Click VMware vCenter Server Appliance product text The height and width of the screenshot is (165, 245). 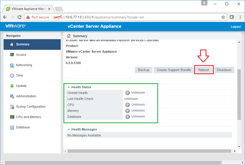tap(91, 52)
